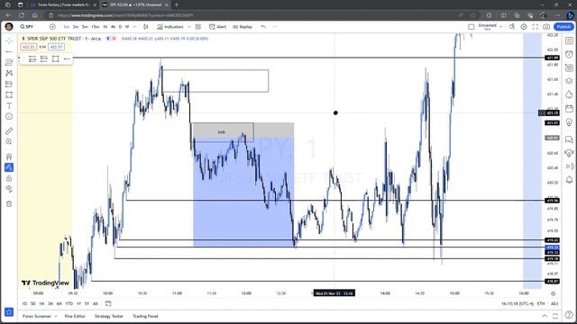Screen dimensions: 577x324
Task: Switch to the 1h timeframe
Action: [105, 27]
